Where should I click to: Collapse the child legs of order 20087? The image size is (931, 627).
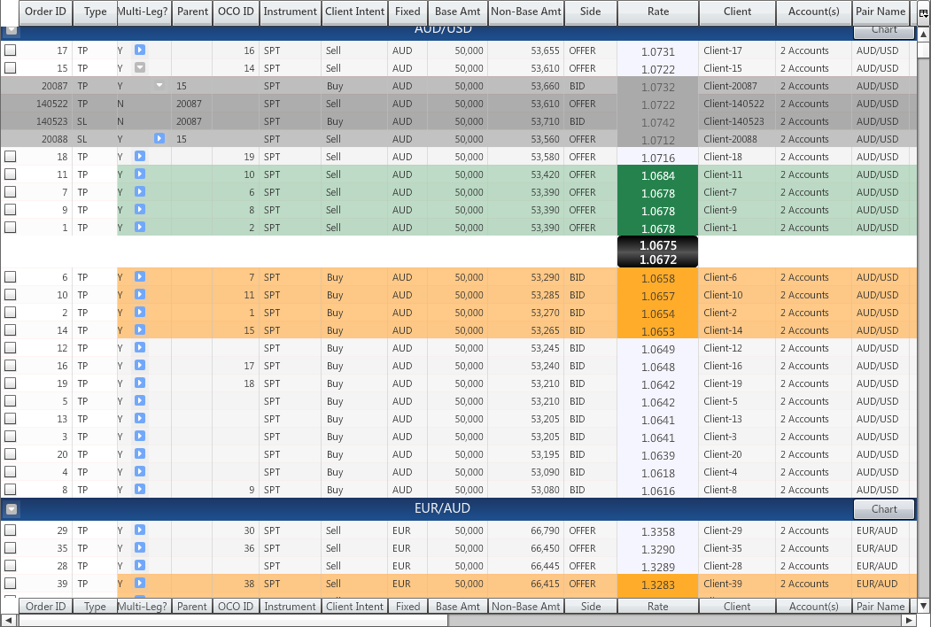click(159, 86)
